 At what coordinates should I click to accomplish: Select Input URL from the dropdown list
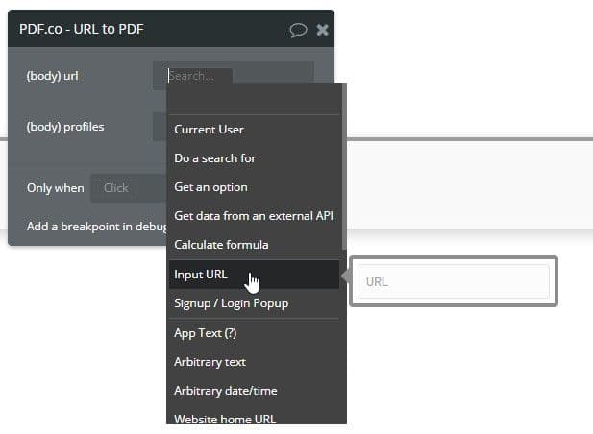(201, 275)
